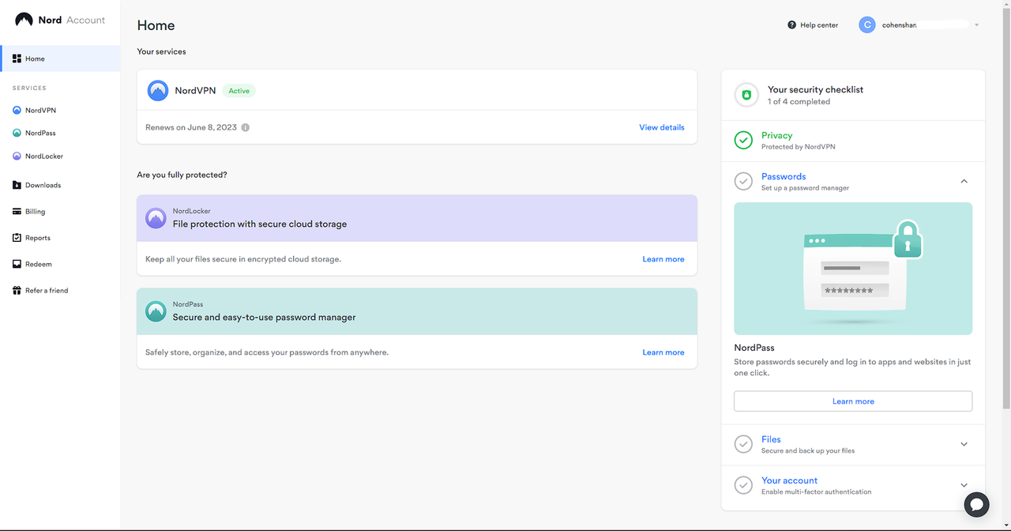Click the Help center question mark icon
Viewport: 1011px width, 531px height.
791,24
